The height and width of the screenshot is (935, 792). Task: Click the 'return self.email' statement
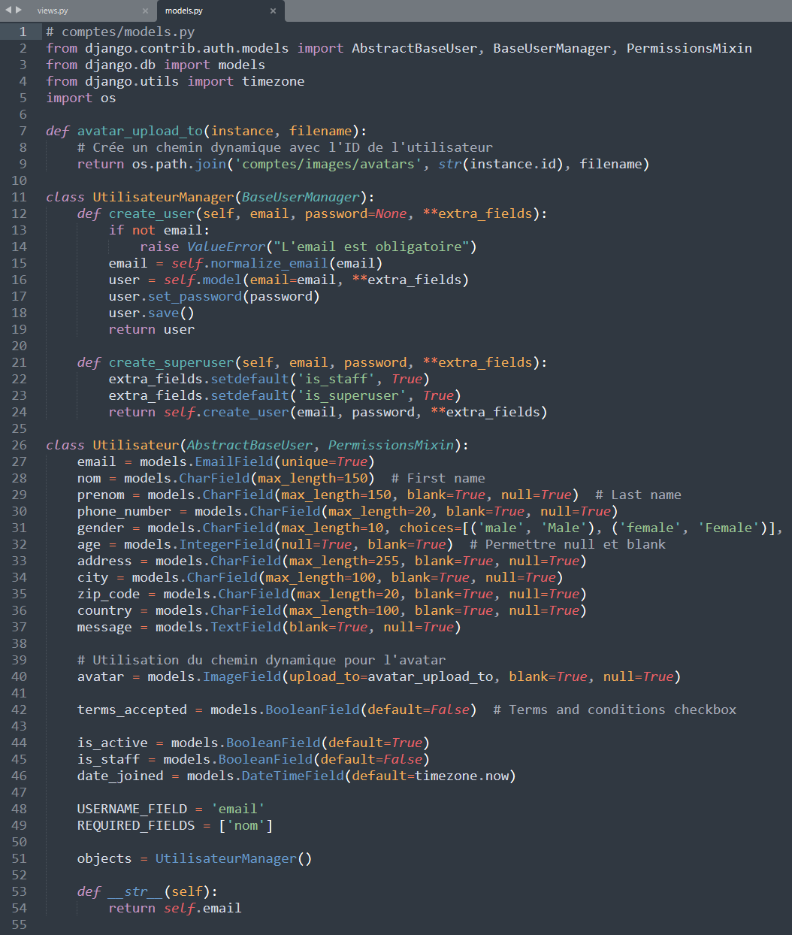tap(175, 908)
